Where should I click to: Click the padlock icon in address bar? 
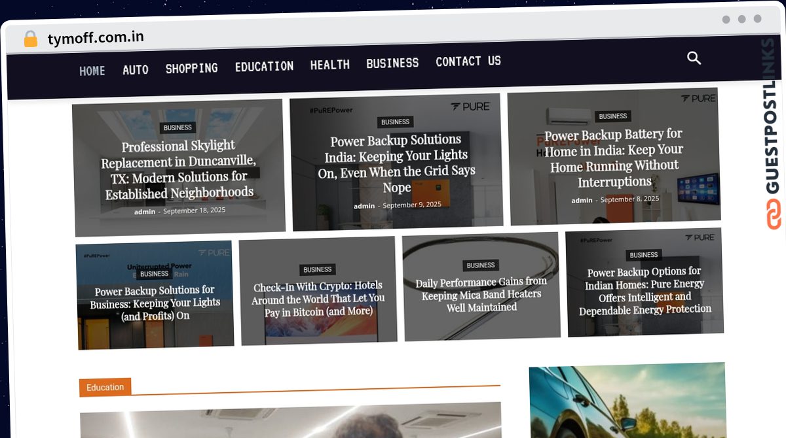pyautogui.click(x=30, y=39)
